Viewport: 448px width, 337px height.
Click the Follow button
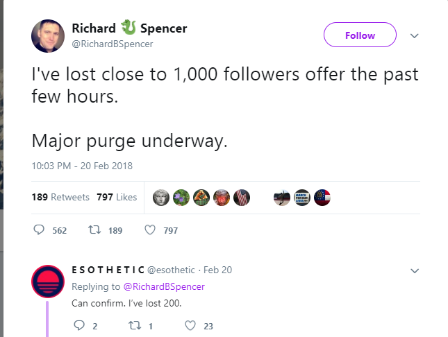click(360, 35)
